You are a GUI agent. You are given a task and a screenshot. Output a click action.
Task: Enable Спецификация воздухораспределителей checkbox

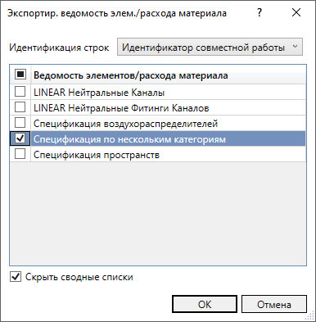20,123
